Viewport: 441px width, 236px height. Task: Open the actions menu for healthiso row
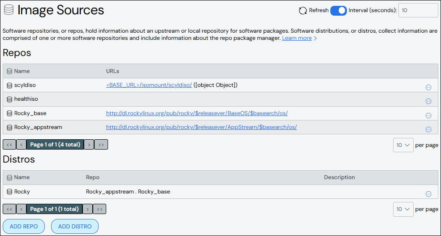point(428,101)
